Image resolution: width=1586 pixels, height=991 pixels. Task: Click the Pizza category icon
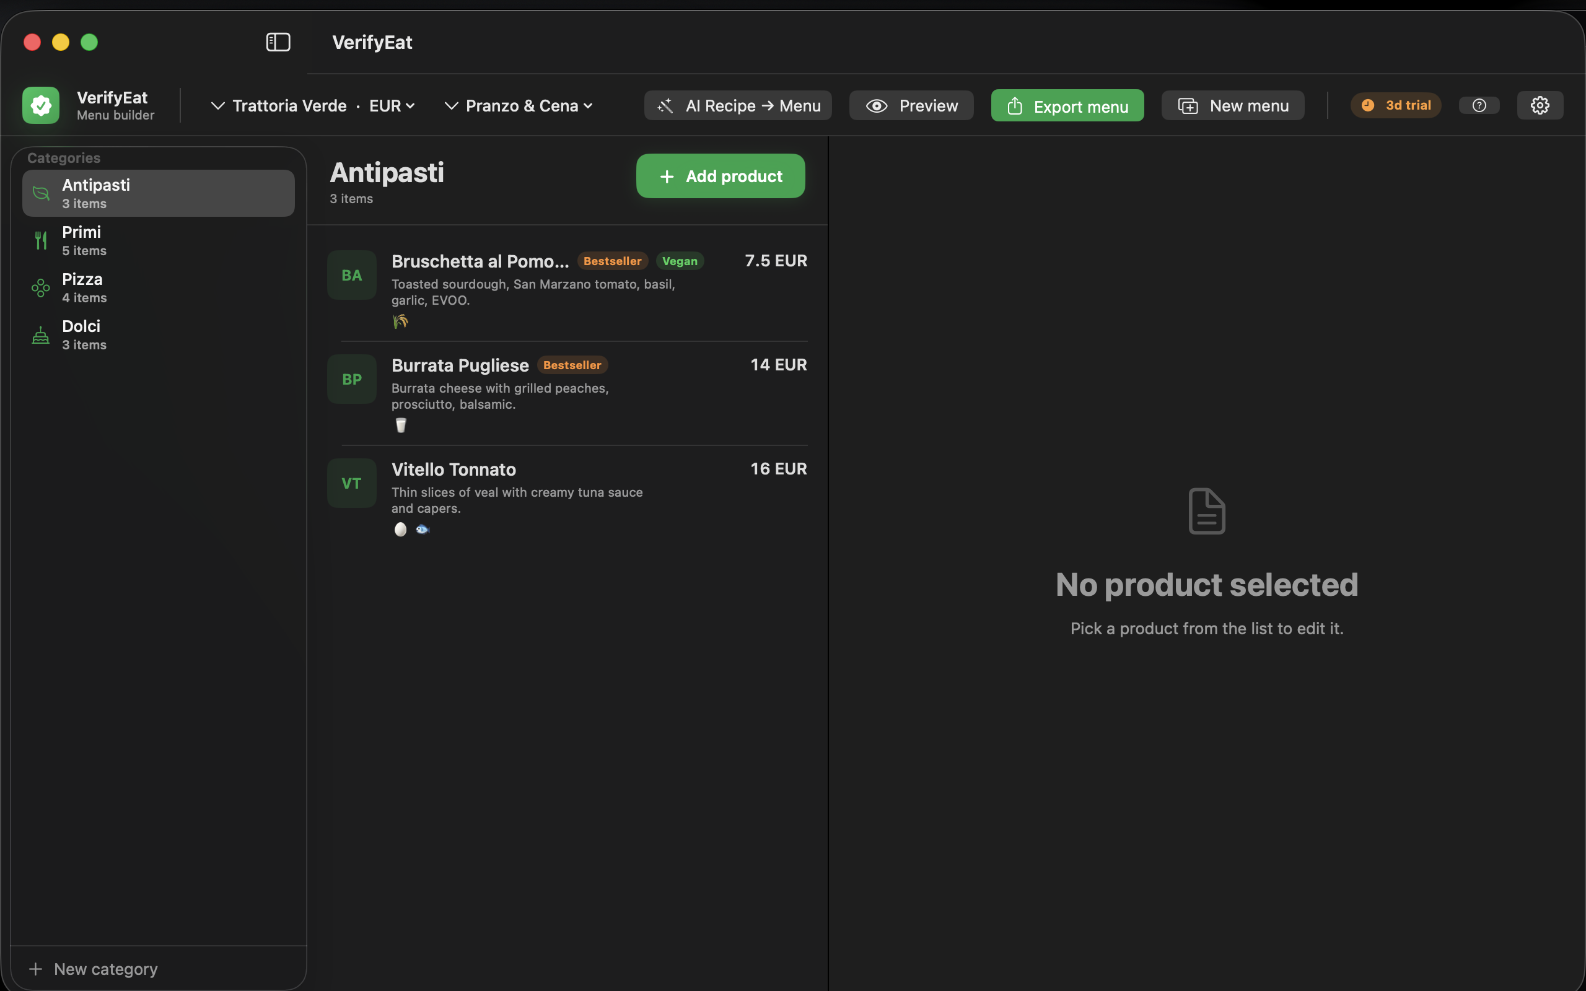(41, 288)
